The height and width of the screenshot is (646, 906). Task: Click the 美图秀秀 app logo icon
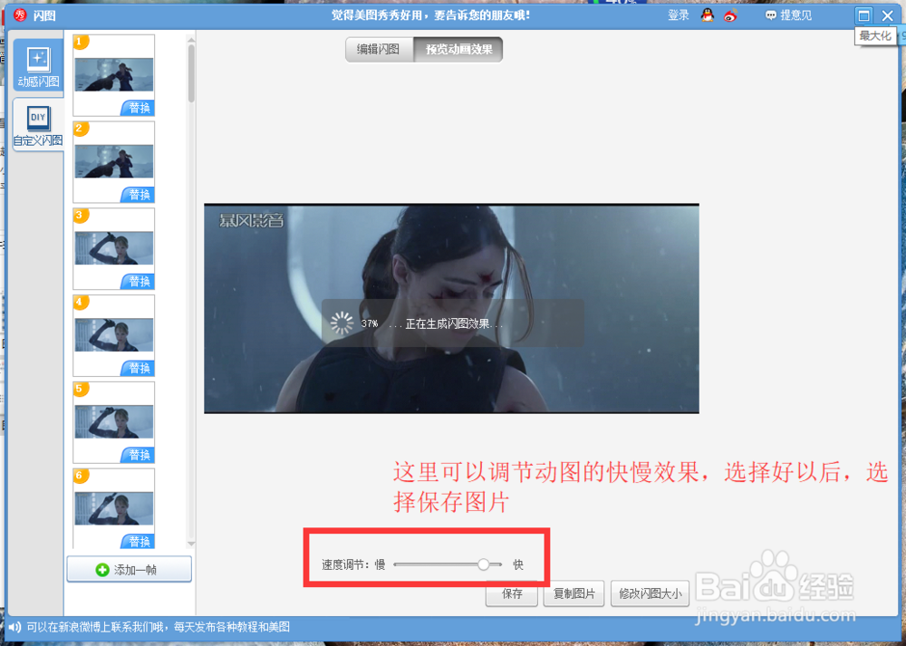tap(20, 15)
